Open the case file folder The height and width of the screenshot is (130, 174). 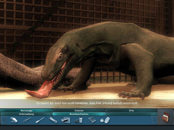pyautogui.click(x=165, y=117)
